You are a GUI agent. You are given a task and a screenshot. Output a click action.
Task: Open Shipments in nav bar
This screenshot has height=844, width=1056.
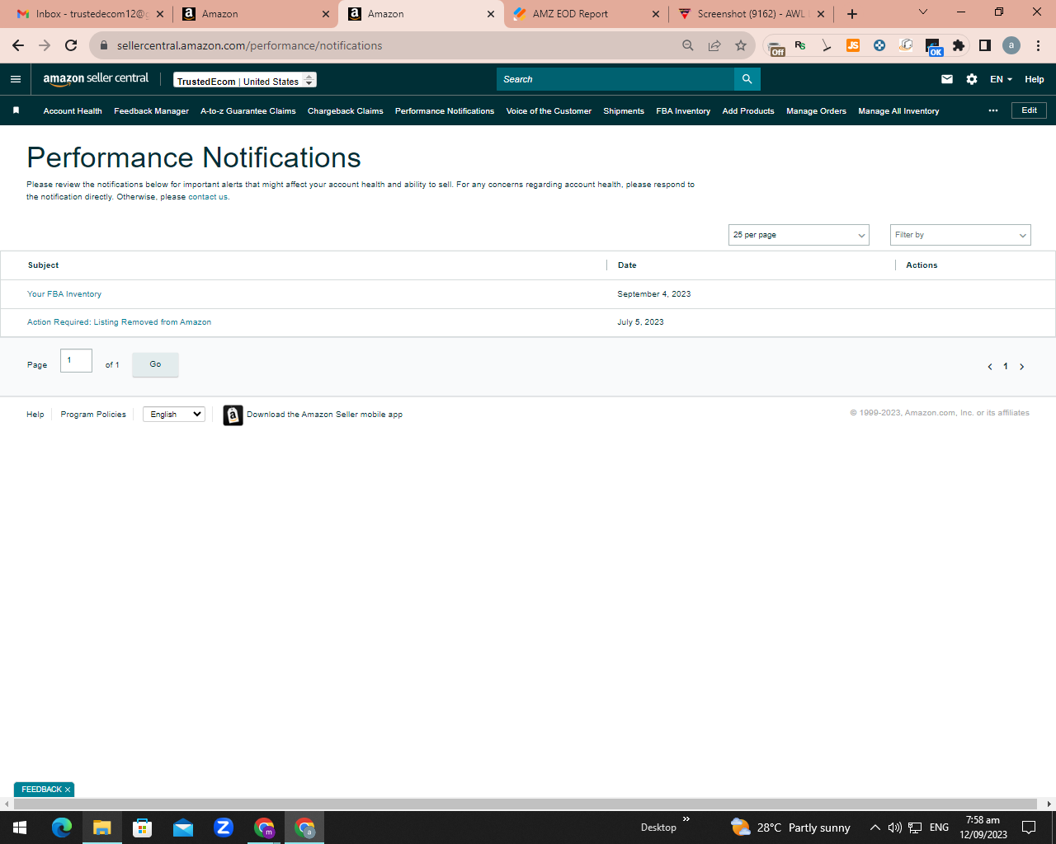coord(624,110)
